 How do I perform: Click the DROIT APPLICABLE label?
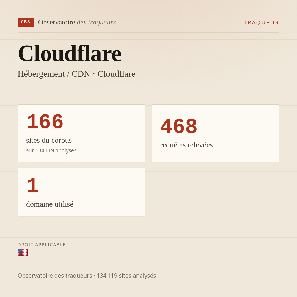42,245
